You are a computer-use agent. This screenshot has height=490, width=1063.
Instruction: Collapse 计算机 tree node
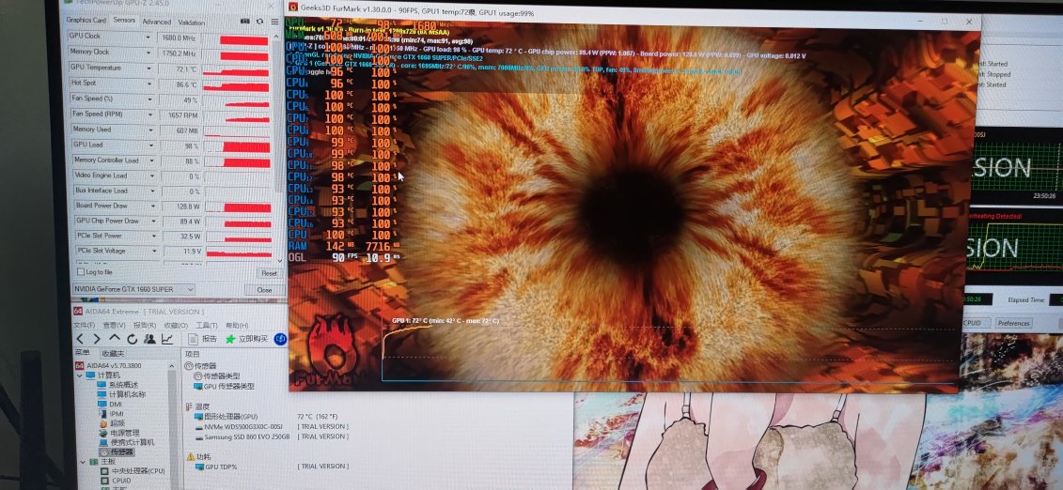tap(80, 375)
